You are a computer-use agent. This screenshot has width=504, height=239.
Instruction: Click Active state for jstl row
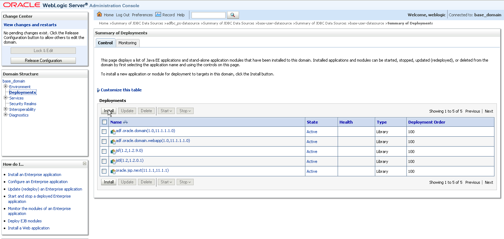click(x=312, y=161)
